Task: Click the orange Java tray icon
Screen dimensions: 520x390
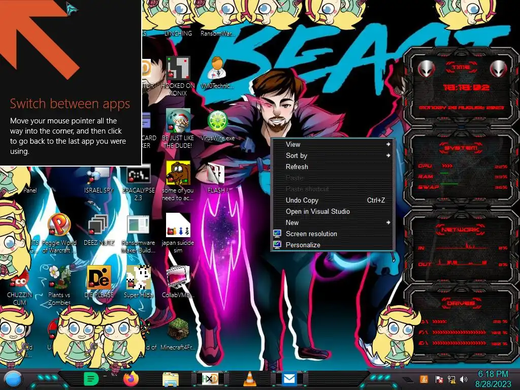Action: click(424, 379)
